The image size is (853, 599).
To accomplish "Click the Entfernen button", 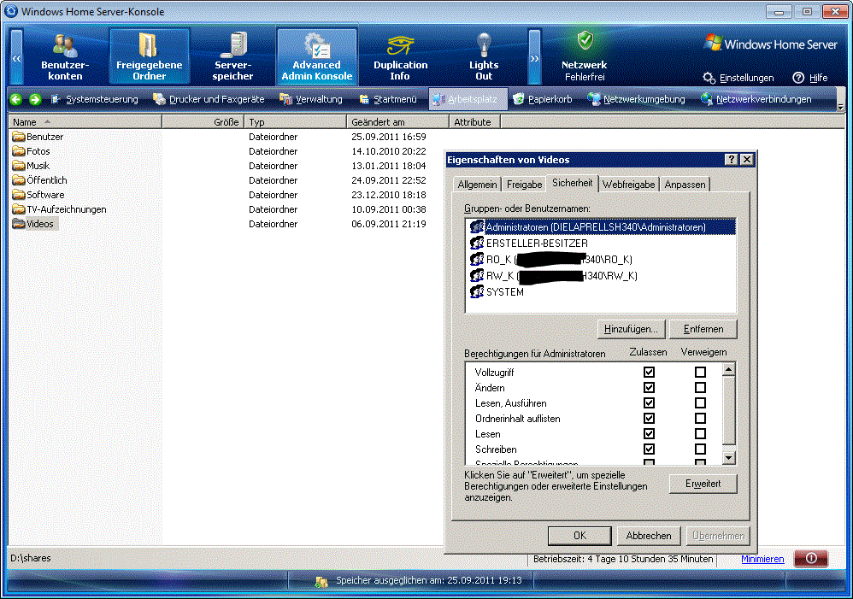I will pos(703,329).
